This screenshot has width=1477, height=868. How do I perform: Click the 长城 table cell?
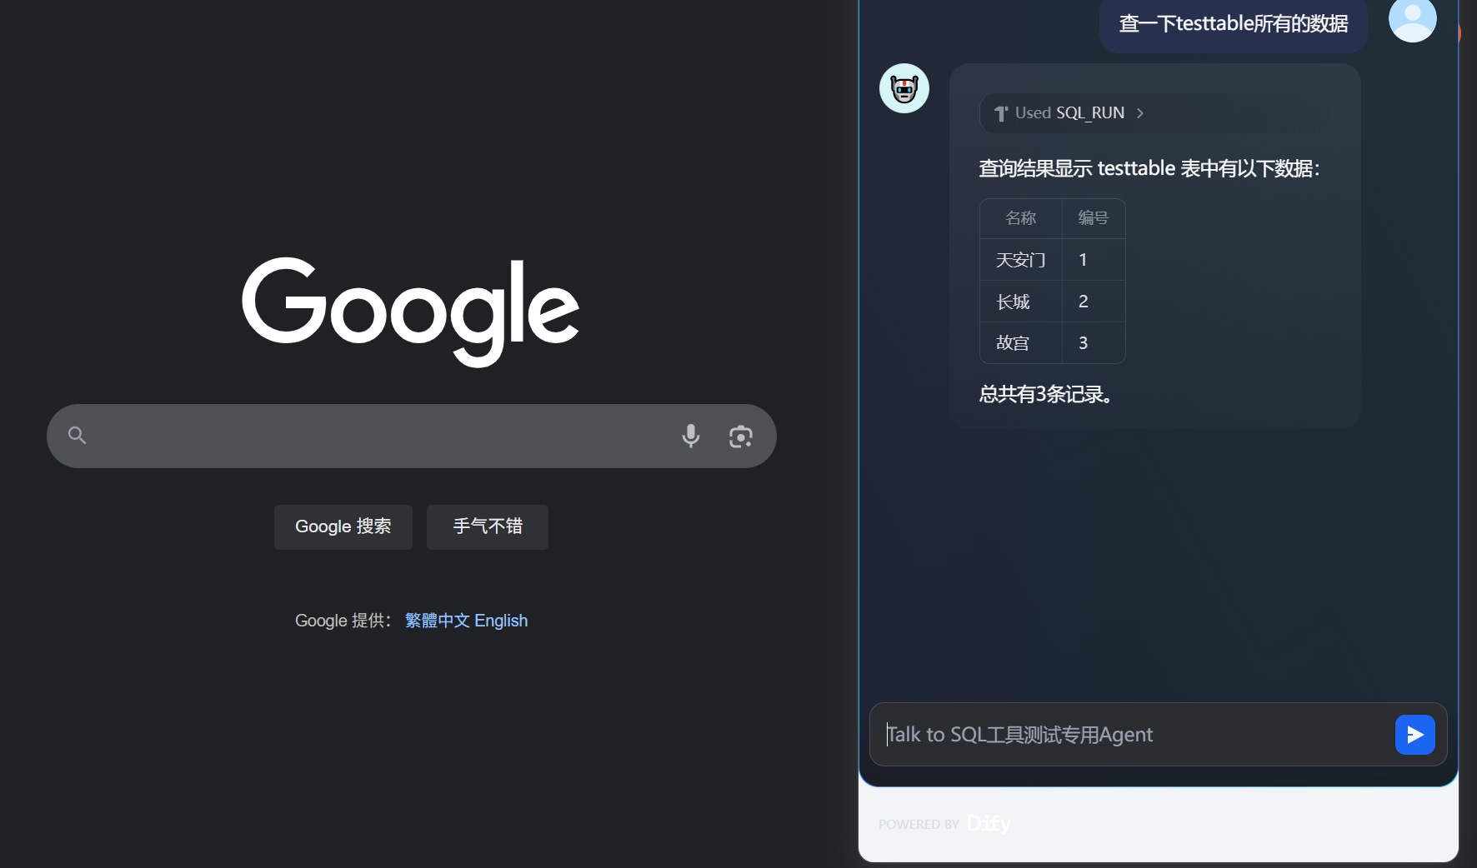[x=1021, y=302]
